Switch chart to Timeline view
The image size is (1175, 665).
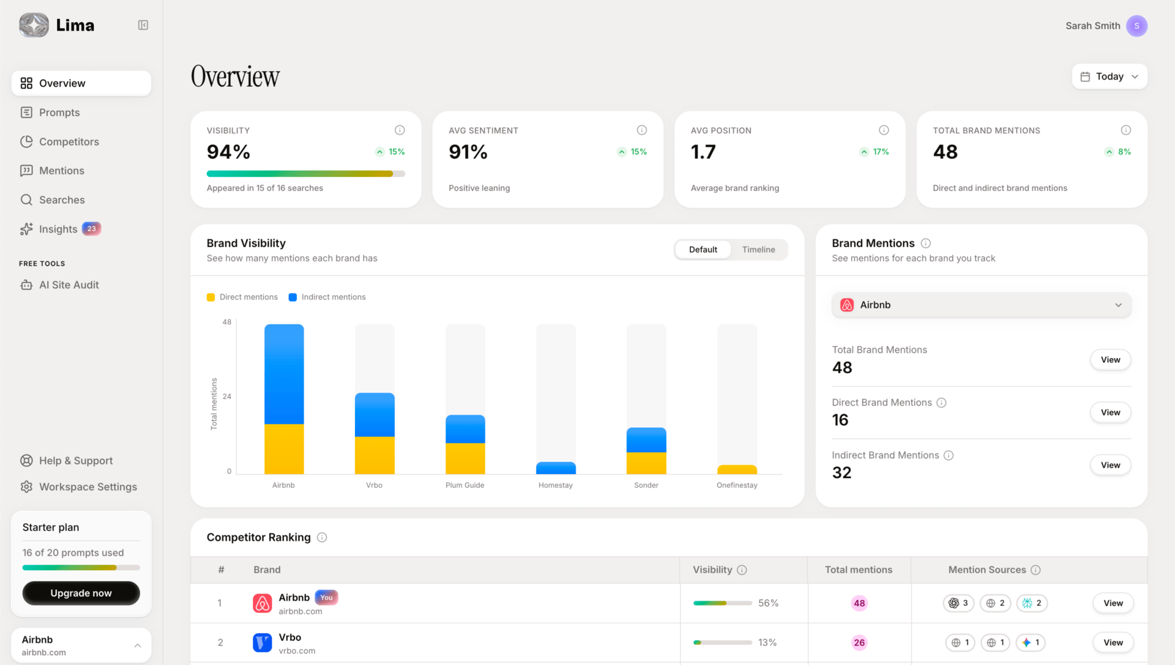pyautogui.click(x=759, y=250)
